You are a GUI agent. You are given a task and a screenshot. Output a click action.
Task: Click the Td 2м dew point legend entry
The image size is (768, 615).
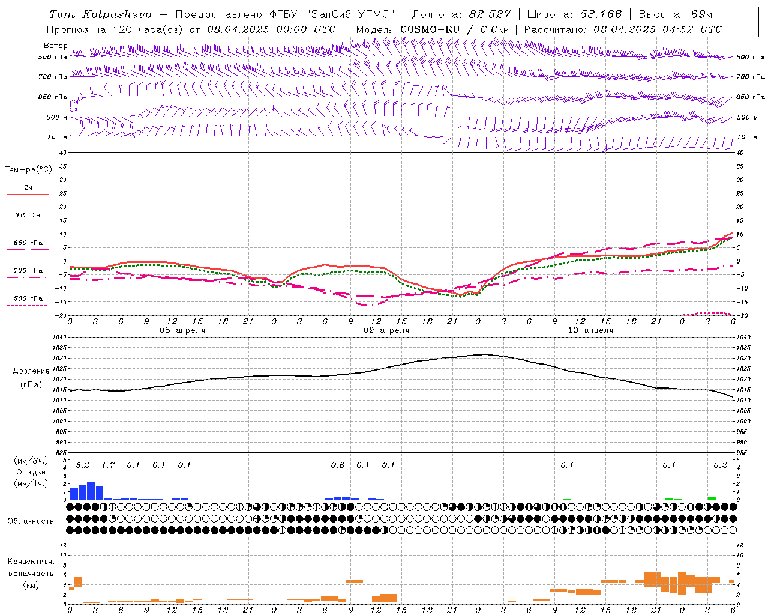28,215
